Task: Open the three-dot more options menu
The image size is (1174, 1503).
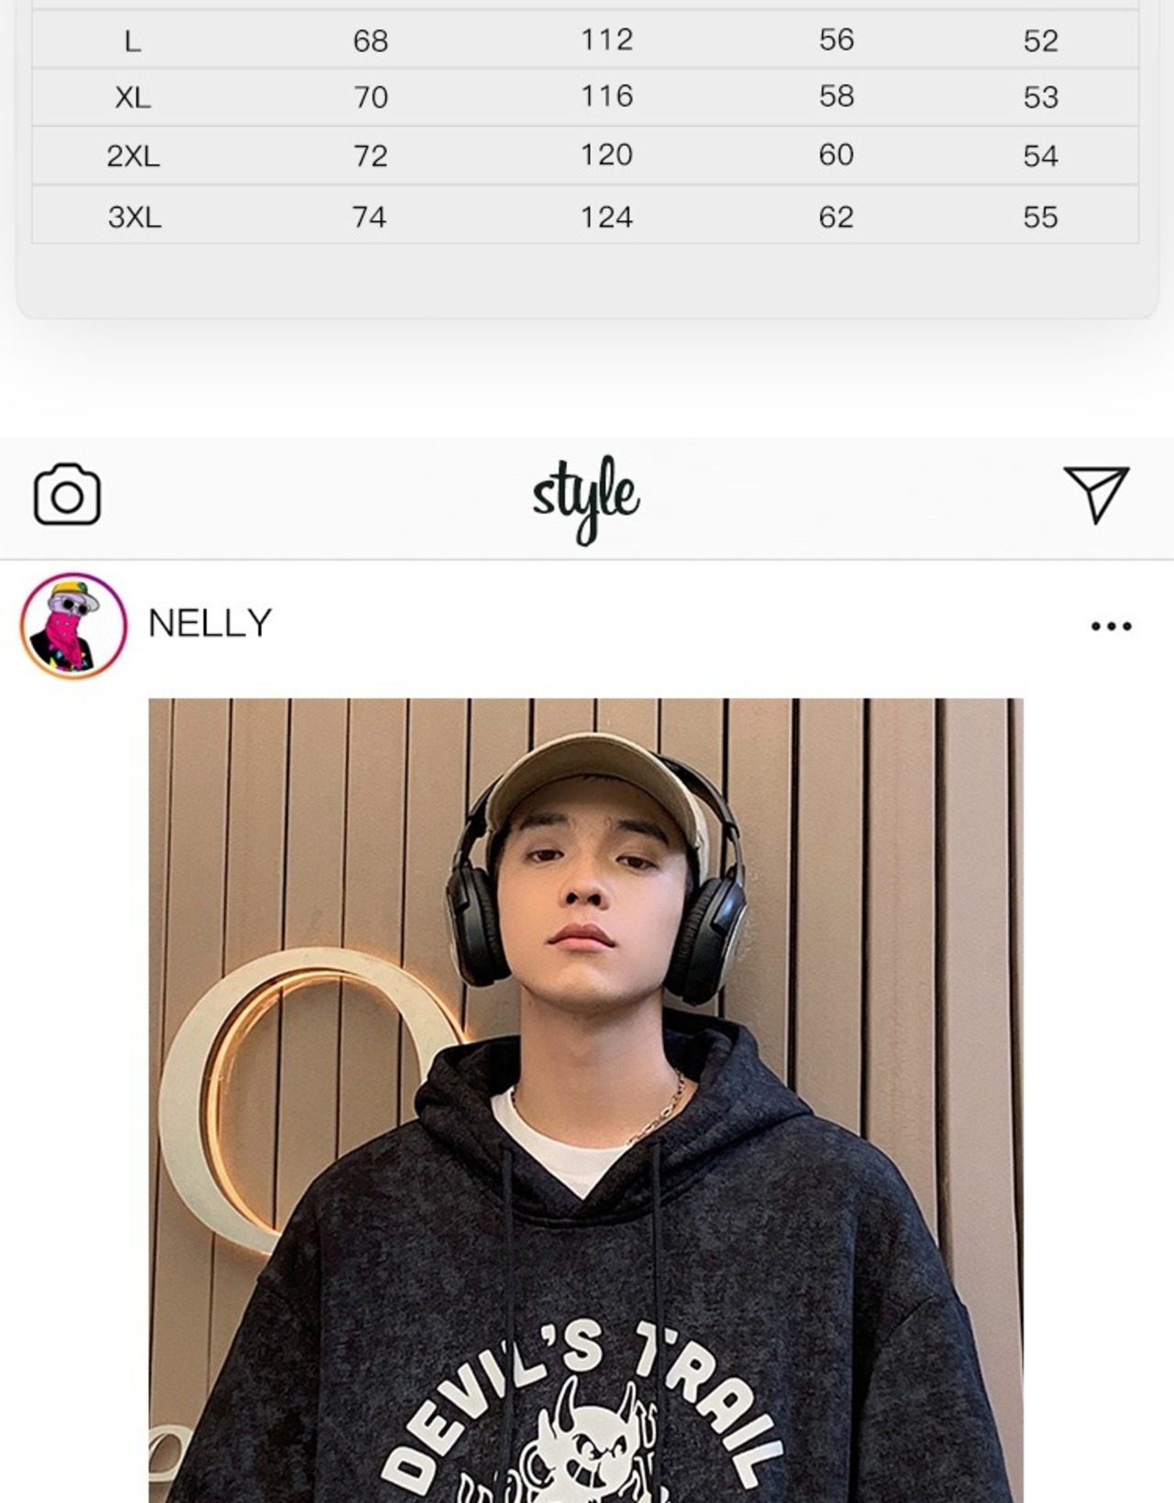Action: pos(1111,627)
